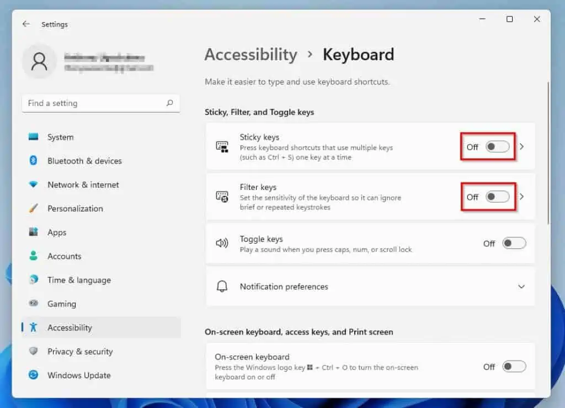The height and width of the screenshot is (408, 565).
Task: Click the Windows Update sync icon
Action: coord(33,375)
